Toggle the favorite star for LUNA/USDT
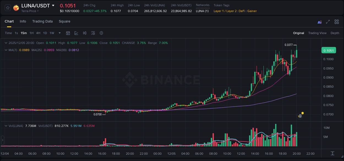Viewport: 344px width, 161px height. [7, 7]
